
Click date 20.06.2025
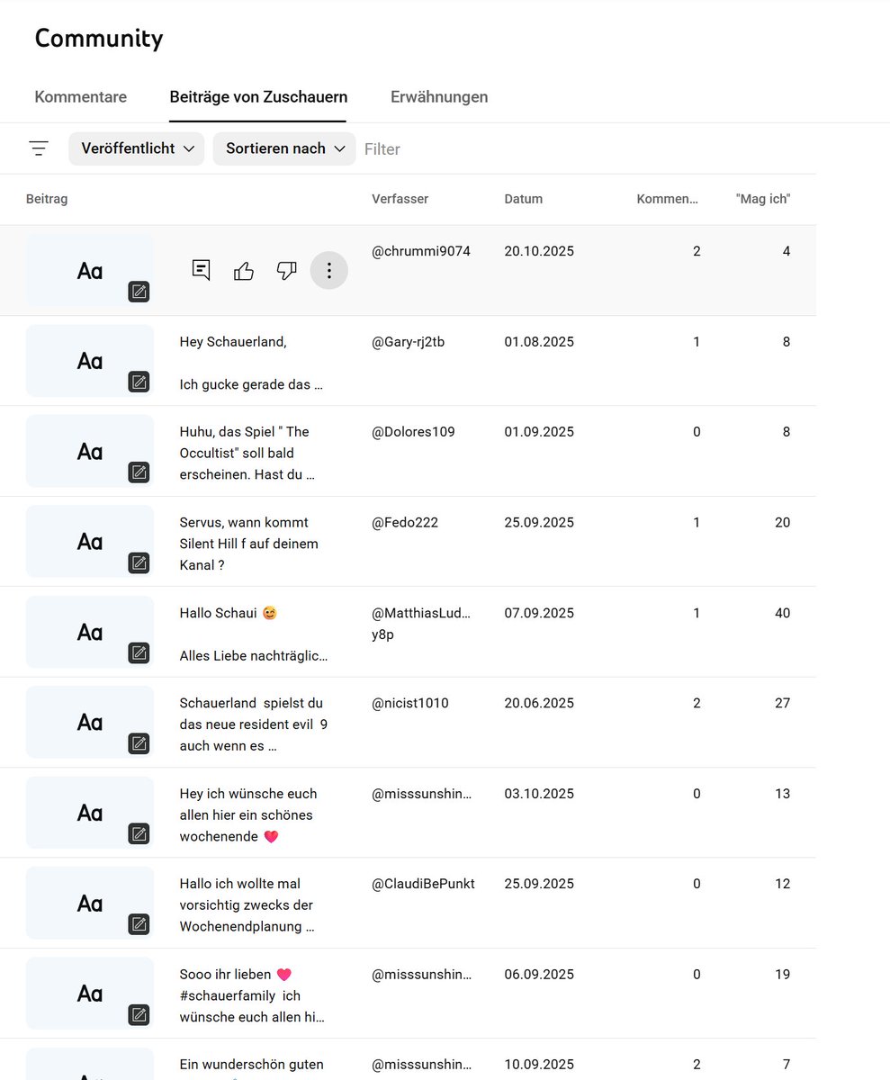coord(539,703)
